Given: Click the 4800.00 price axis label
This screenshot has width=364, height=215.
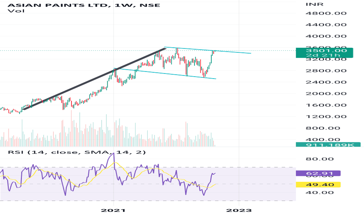Looking at the screenshot, I should point(326,13).
